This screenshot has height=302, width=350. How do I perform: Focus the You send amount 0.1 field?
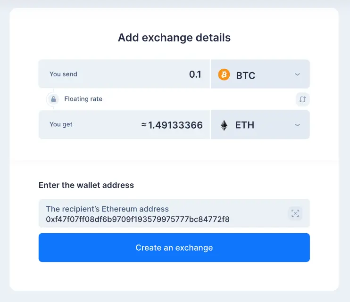point(124,74)
